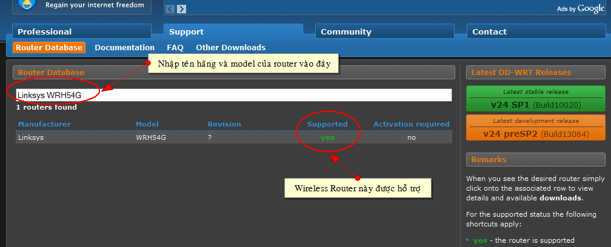Click the logo icon at top left
611x247 pixels.
coord(27,5)
